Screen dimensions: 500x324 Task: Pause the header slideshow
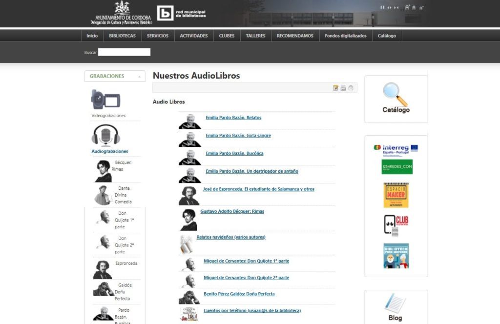tap(382, 7)
